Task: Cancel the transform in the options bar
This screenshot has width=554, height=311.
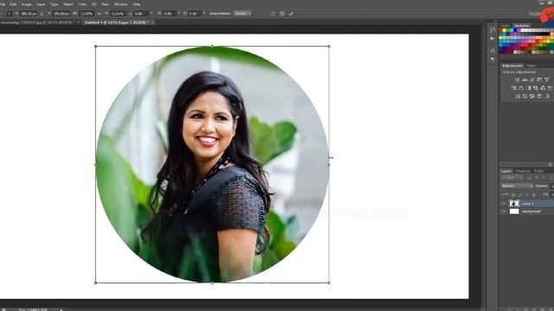Action: coord(282,14)
